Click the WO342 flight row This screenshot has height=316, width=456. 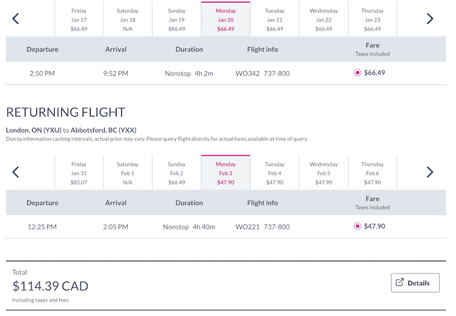pyautogui.click(x=225, y=73)
